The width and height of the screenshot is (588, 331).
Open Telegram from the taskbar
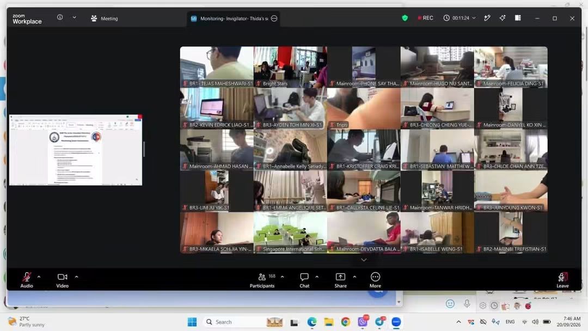tap(379, 322)
